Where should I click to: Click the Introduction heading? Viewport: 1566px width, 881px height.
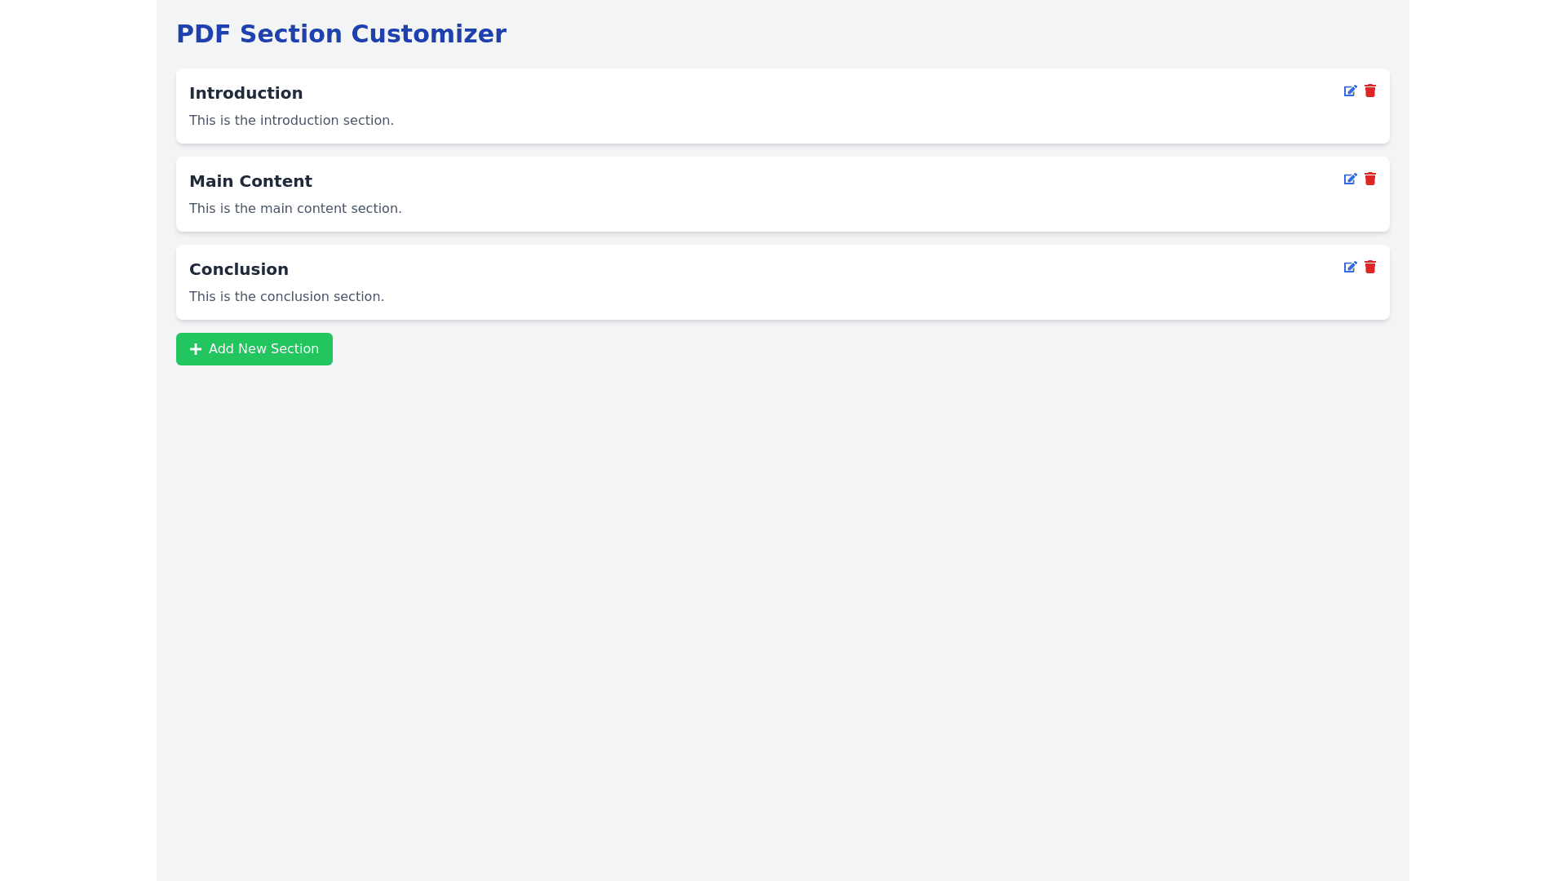(x=246, y=93)
